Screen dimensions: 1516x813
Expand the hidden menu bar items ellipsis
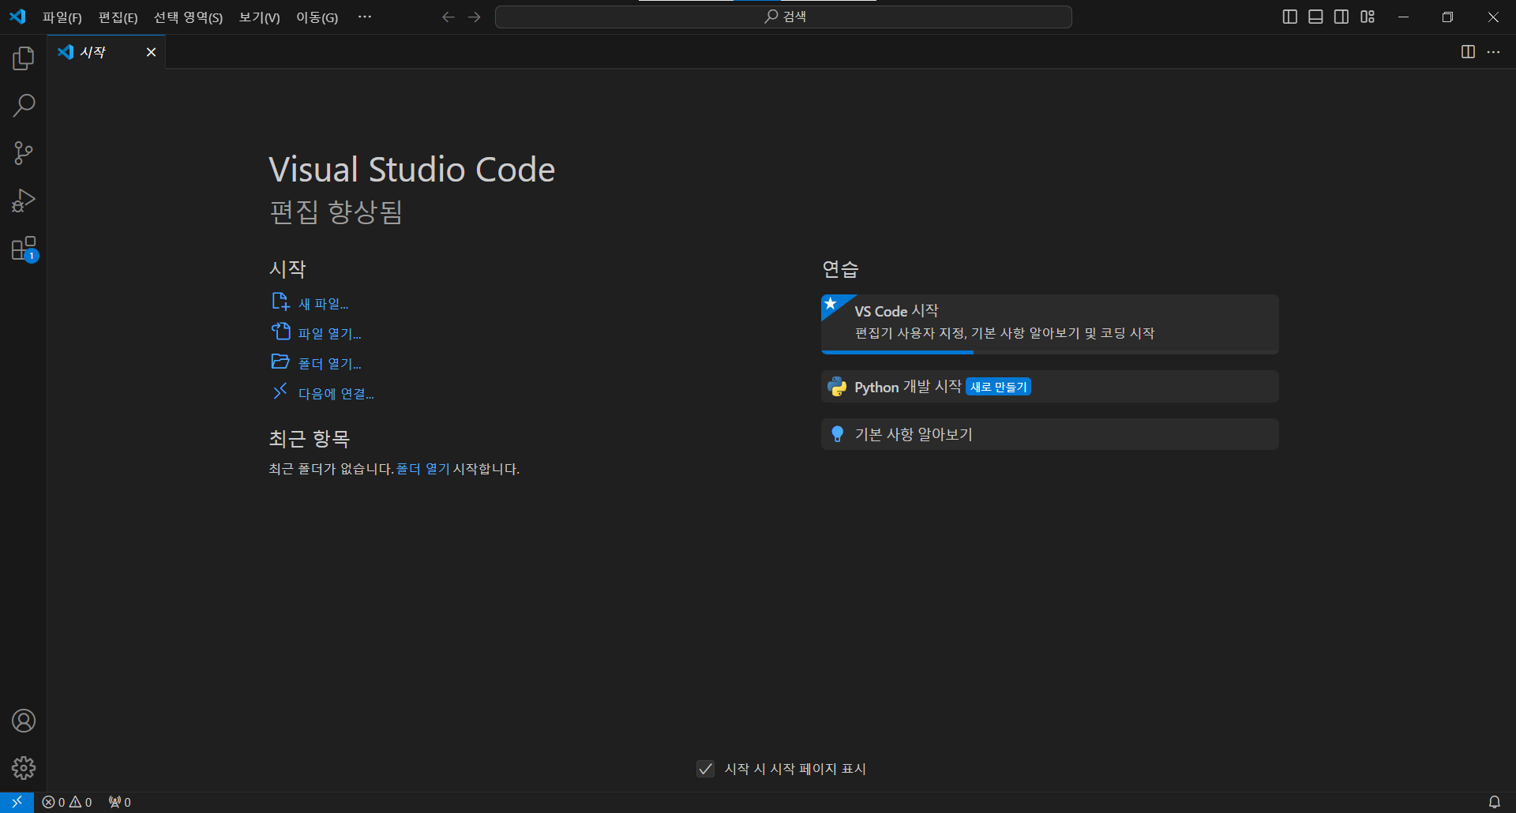point(364,17)
